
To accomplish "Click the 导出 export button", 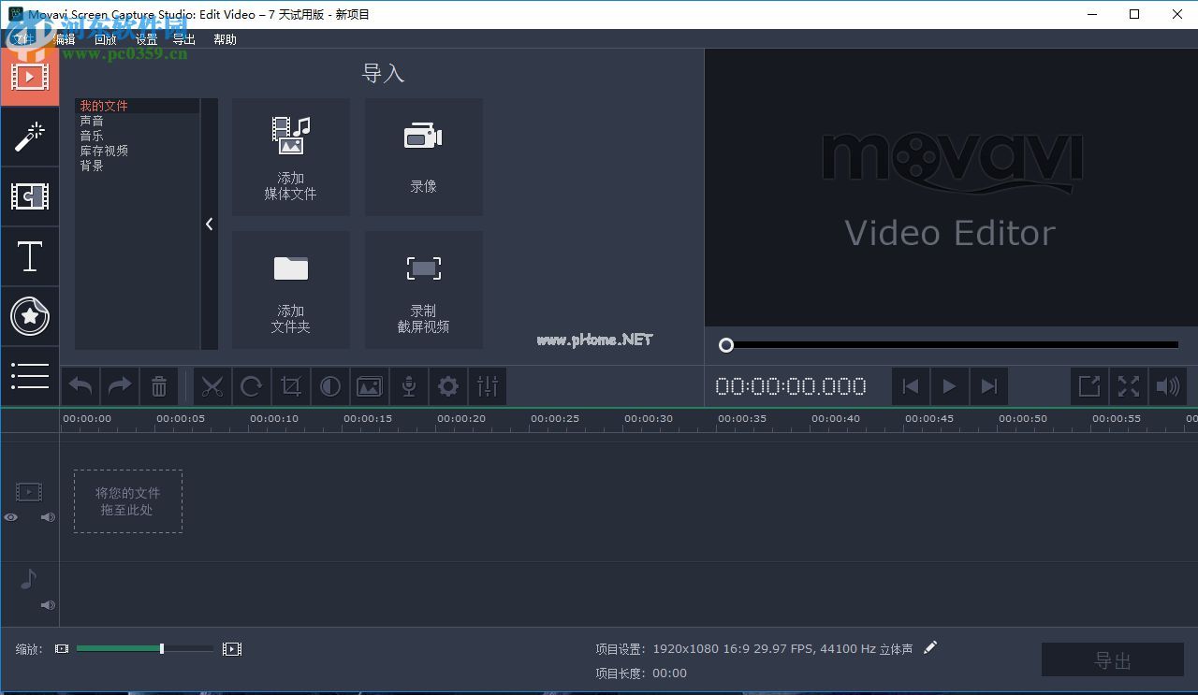I will 1112,659.
